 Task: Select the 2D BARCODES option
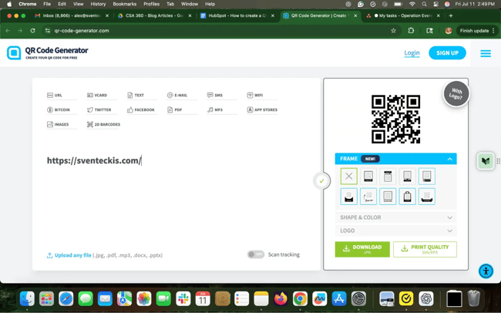[x=103, y=124]
